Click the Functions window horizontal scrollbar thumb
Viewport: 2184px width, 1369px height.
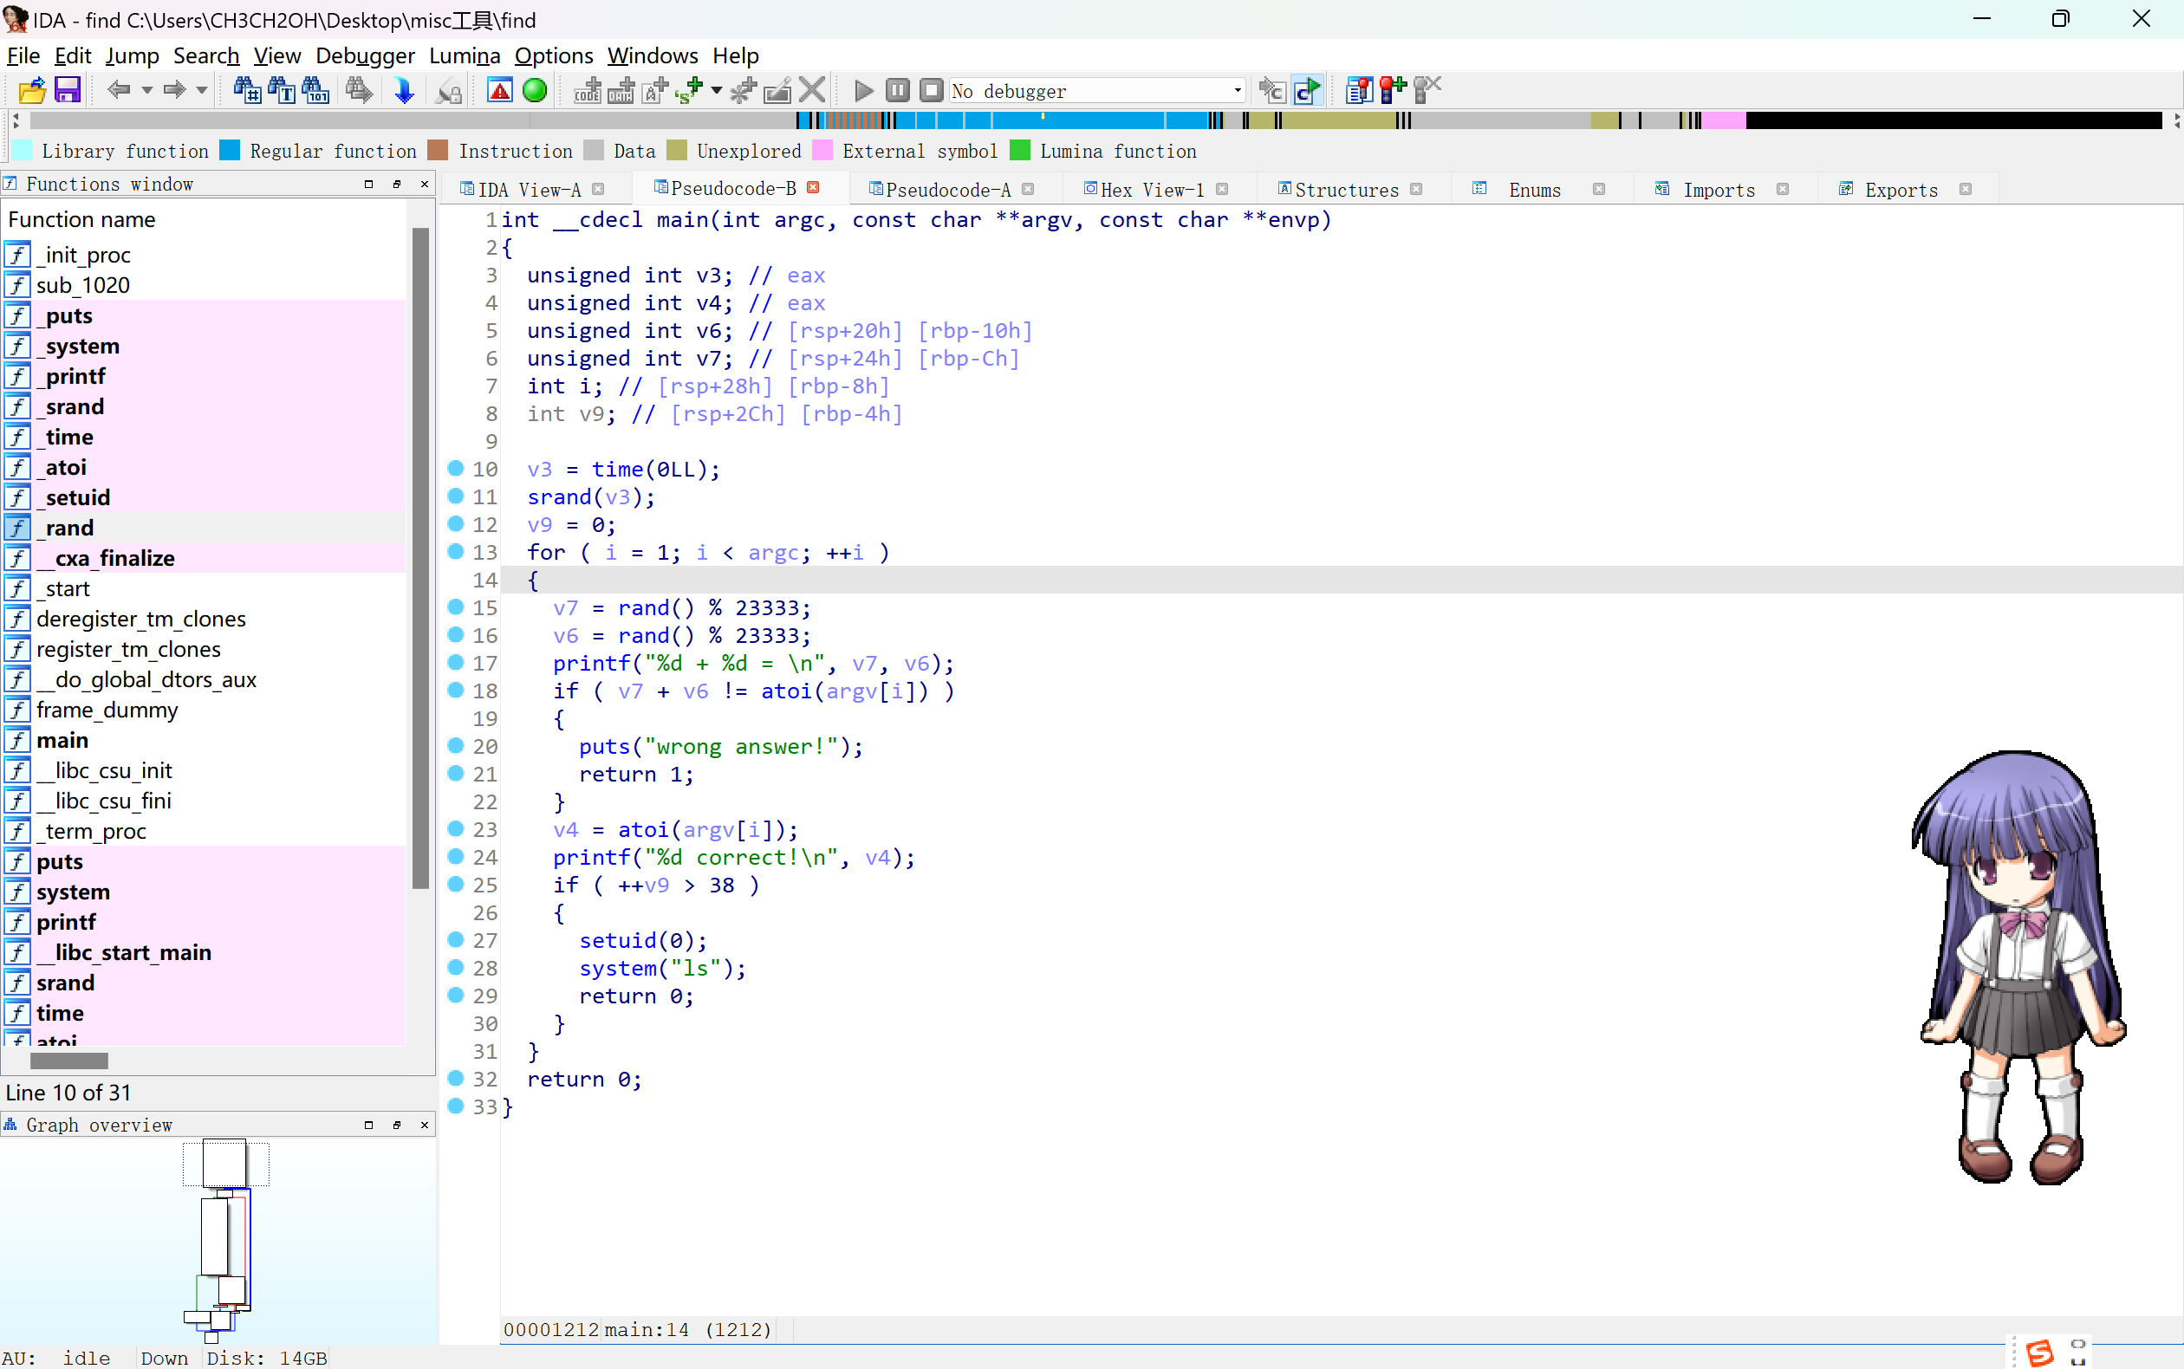68,1061
